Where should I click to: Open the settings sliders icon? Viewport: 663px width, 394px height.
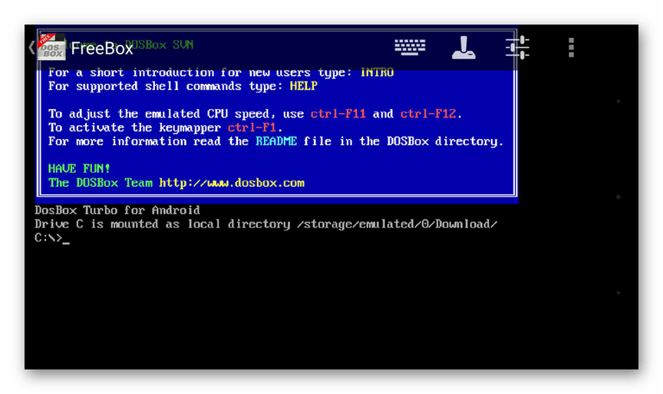click(517, 48)
